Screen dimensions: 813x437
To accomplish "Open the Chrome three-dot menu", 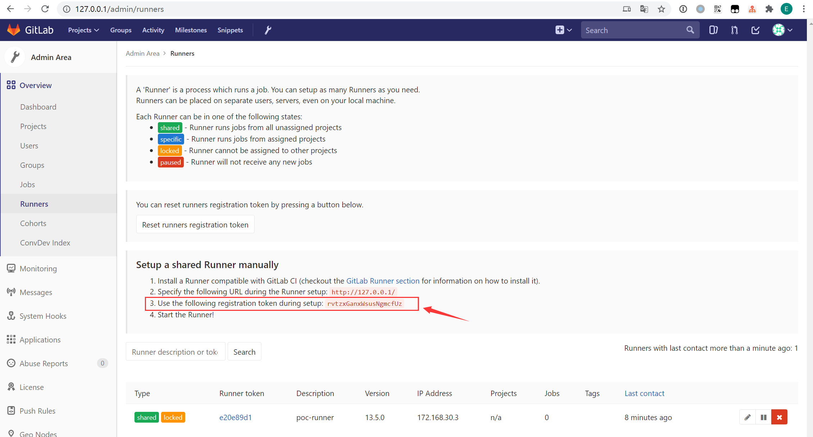I will click(x=804, y=9).
